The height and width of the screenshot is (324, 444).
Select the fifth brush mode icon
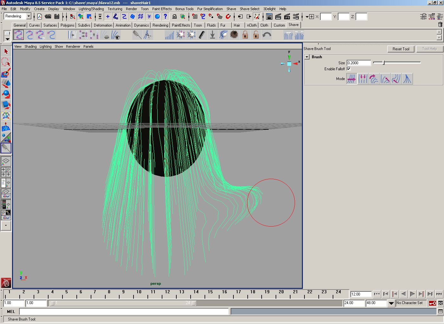(396, 79)
